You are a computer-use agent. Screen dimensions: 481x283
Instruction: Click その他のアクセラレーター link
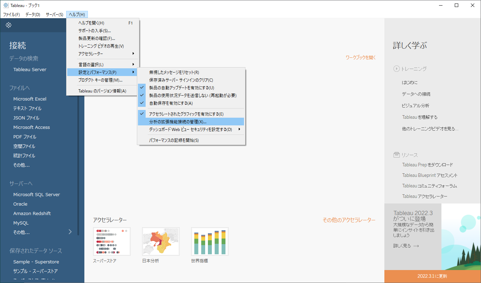(349, 220)
